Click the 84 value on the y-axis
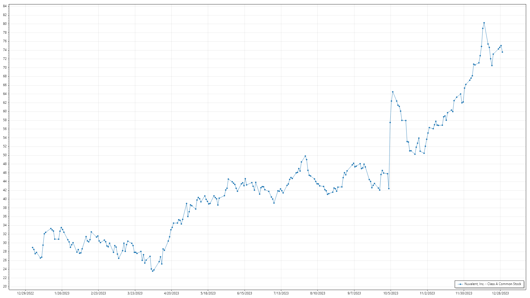The width and height of the screenshot is (530, 298). click(5, 6)
